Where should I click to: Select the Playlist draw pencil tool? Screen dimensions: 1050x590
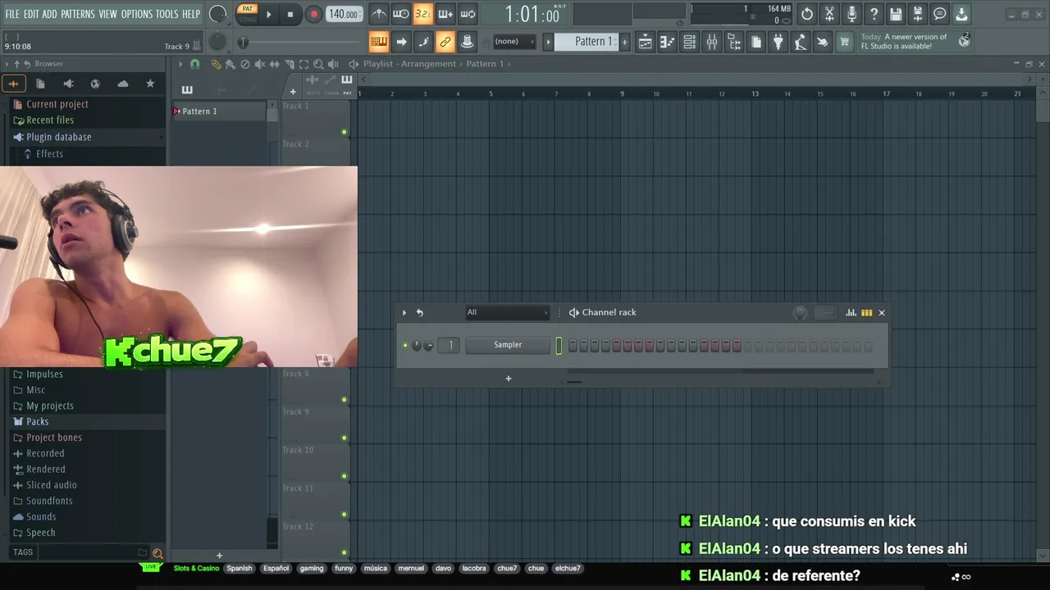(216, 64)
